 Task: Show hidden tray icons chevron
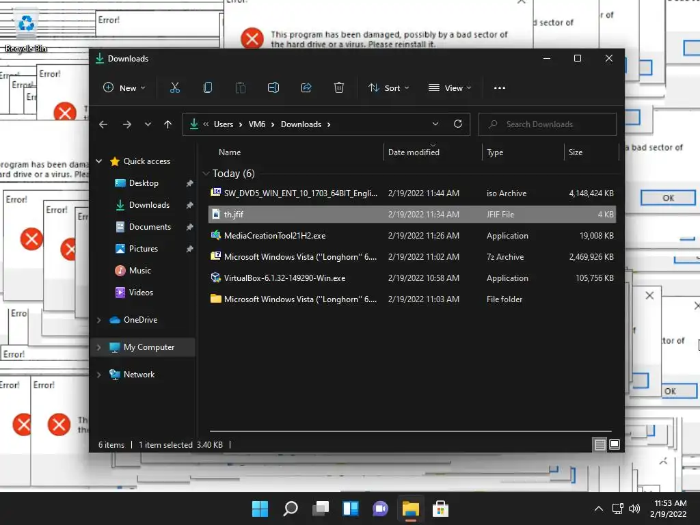pos(599,509)
